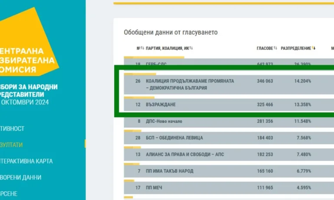Click the ГЛАСОВЕ column header
The height and width of the screenshot is (200, 334).
coord(265,48)
